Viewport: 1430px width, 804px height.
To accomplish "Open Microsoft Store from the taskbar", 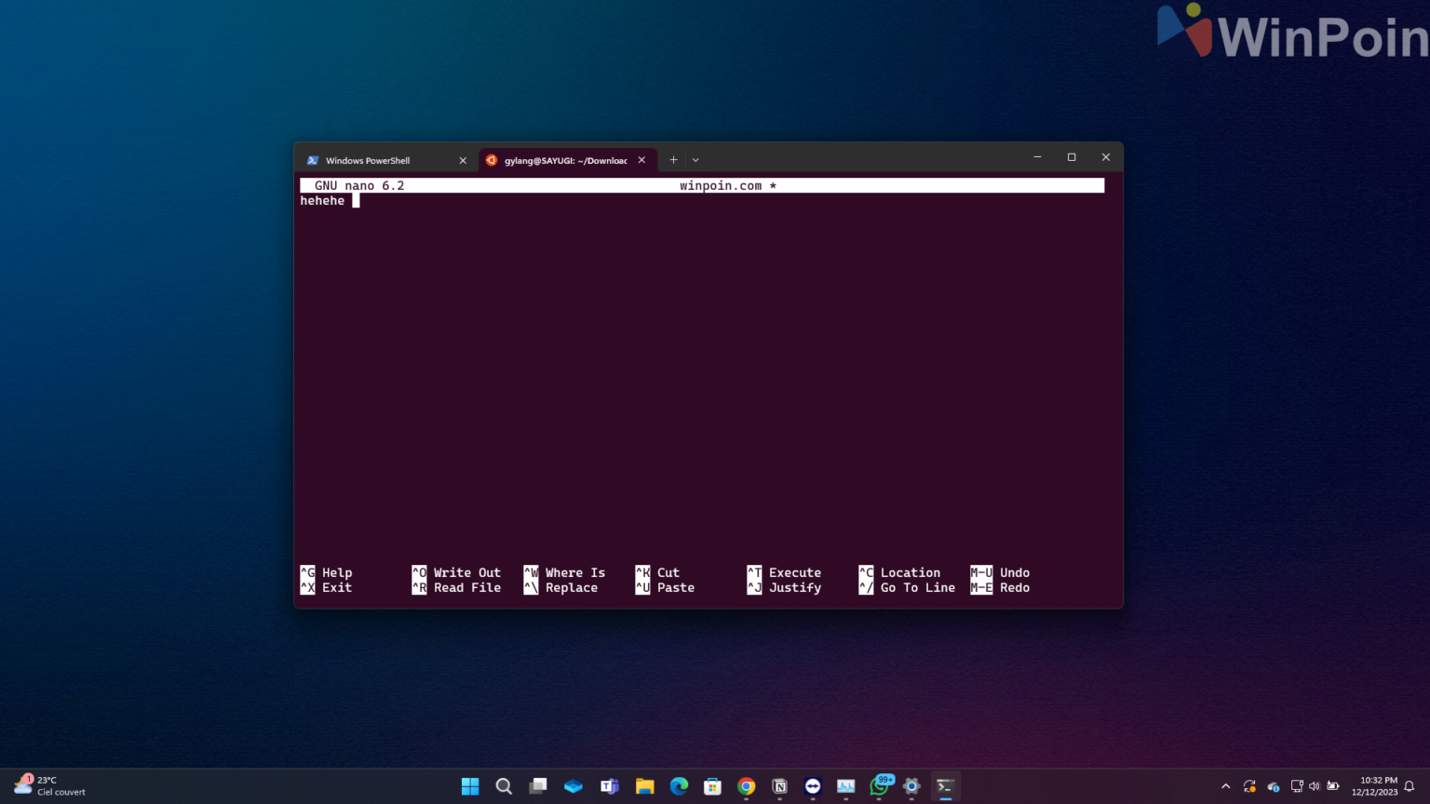I will (x=712, y=786).
